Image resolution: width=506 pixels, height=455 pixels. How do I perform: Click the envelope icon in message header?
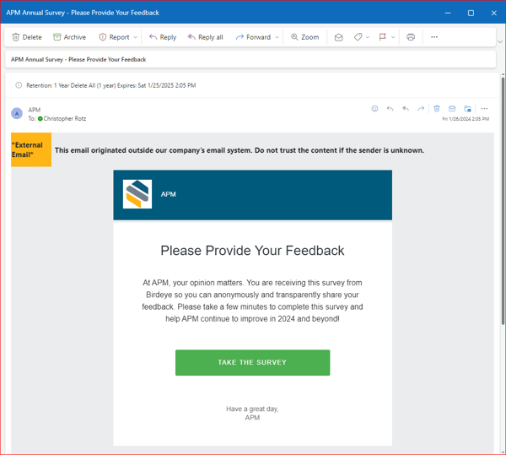click(452, 109)
